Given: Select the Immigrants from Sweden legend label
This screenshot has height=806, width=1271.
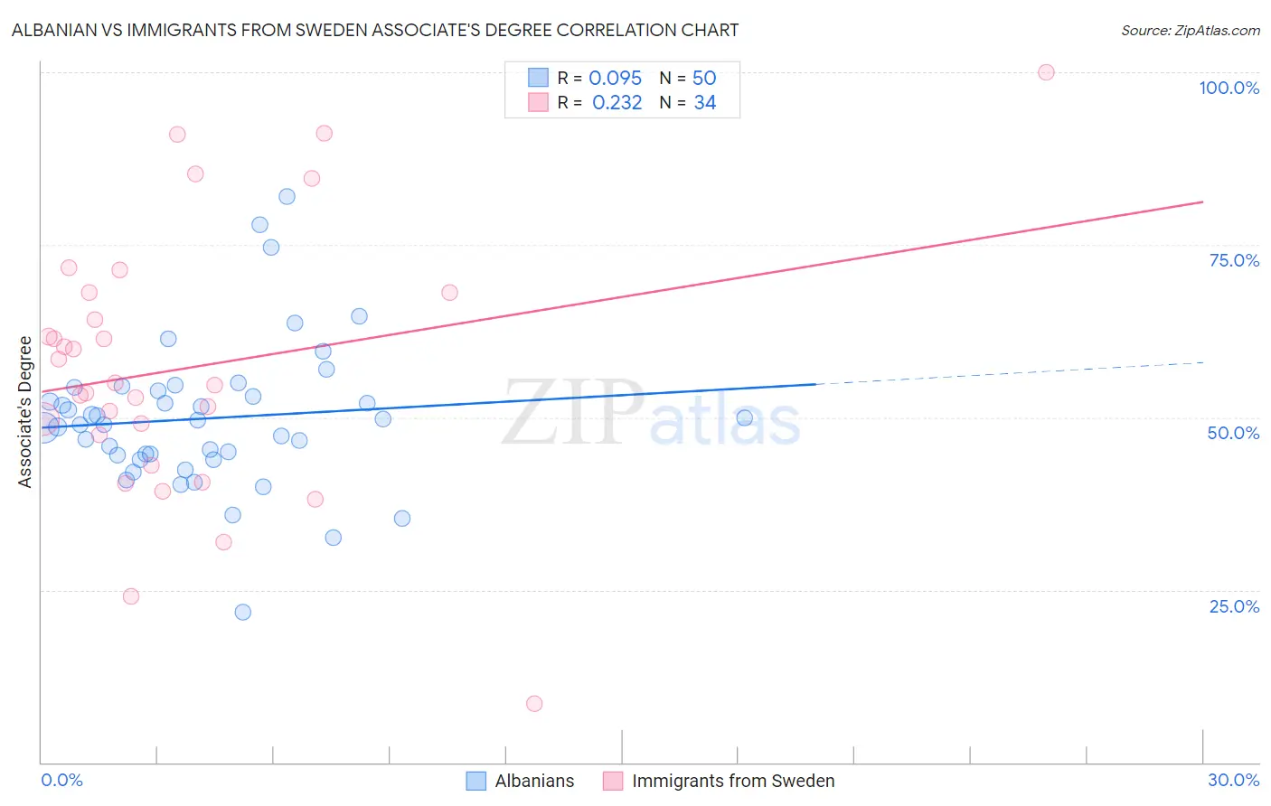Looking at the screenshot, I should [x=733, y=781].
